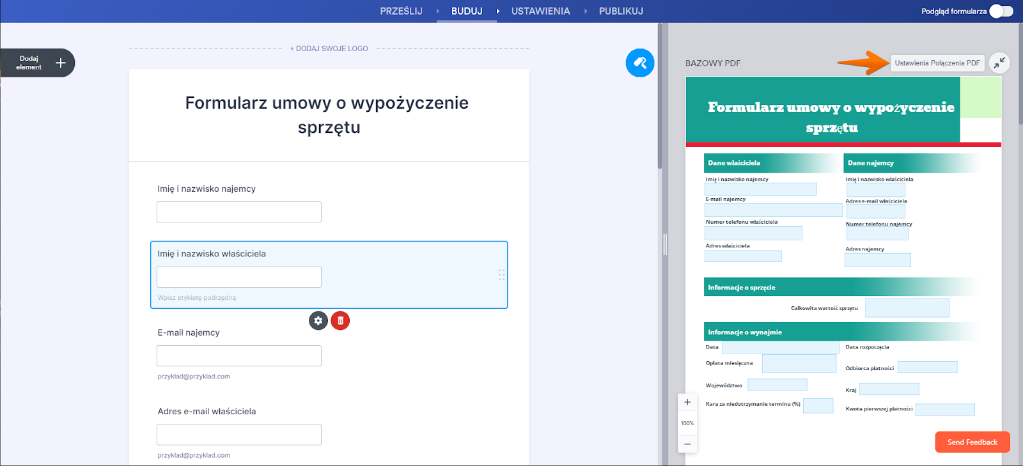Click PDF field next to Kraj
Screen dimensions: 1023x466
tap(889, 389)
